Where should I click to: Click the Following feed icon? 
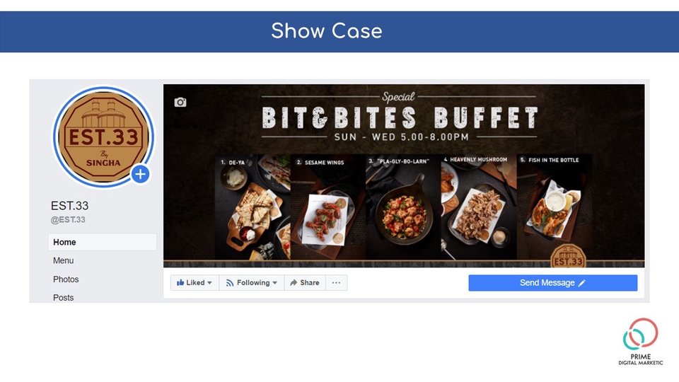click(x=230, y=283)
